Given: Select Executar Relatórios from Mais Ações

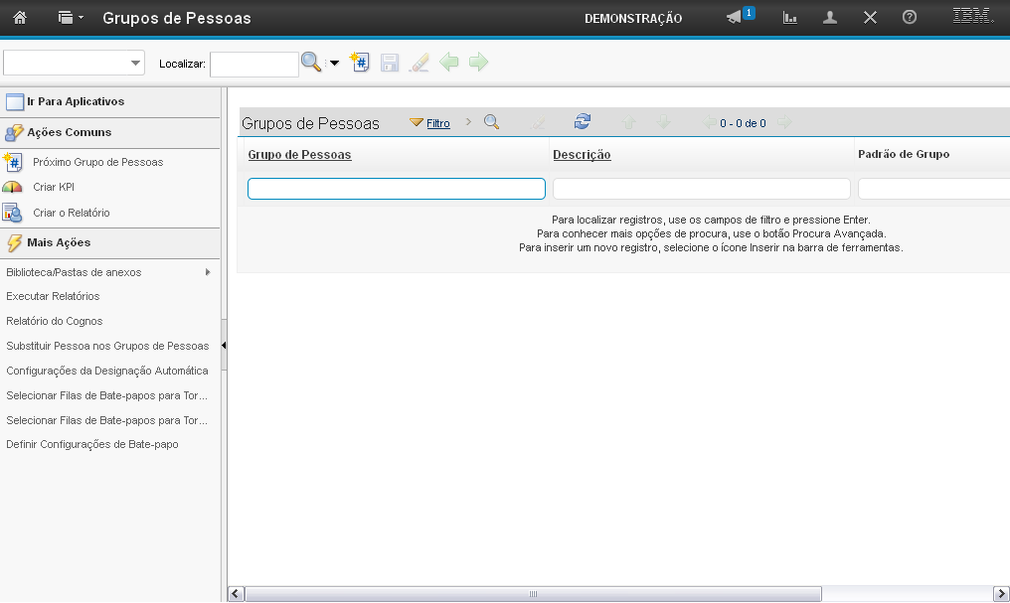Looking at the screenshot, I should [x=53, y=296].
